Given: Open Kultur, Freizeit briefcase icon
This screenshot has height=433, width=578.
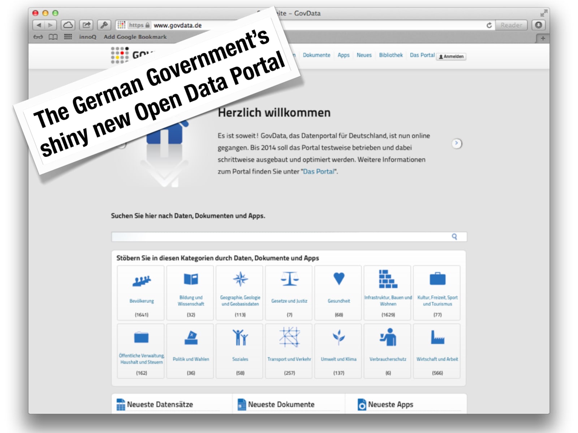Looking at the screenshot, I should point(437,279).
